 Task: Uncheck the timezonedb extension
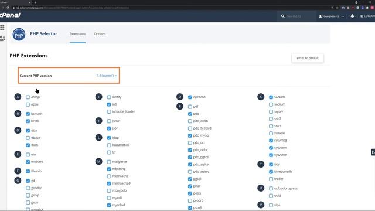[271, 172]
